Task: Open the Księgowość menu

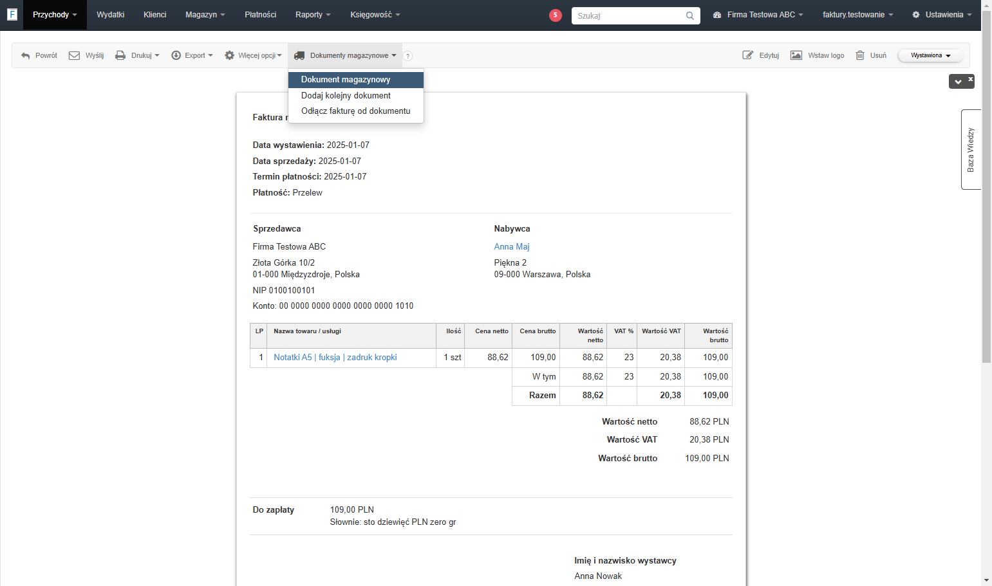Action: click(x=375, y=15)
